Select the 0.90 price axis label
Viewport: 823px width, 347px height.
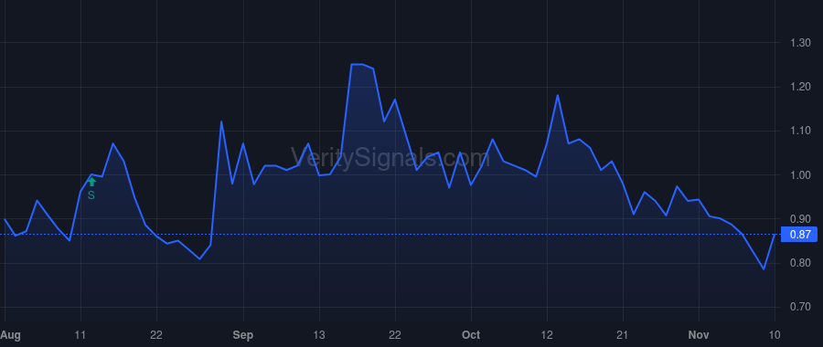click(x=800, y=219)
